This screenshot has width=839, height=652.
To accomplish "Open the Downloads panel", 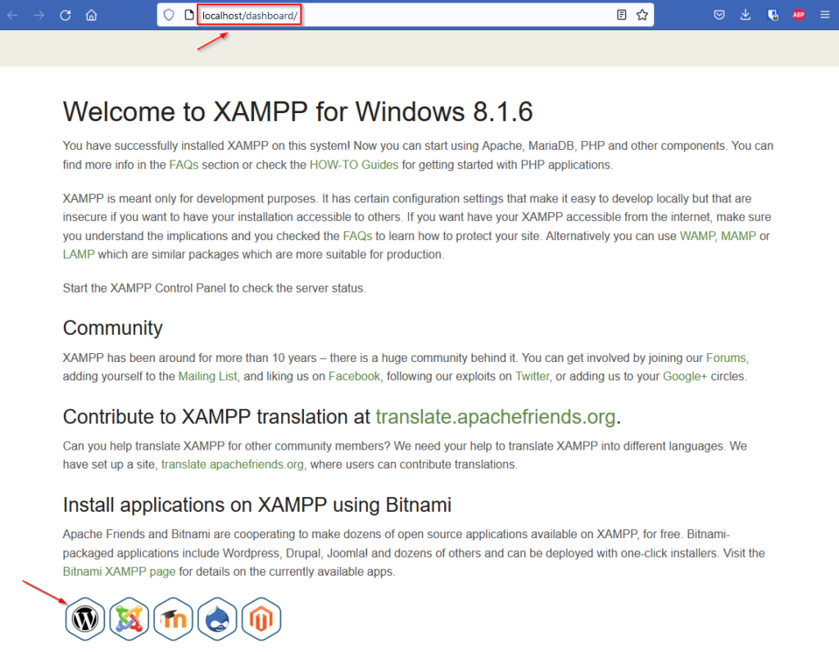I will coord(746,15).
